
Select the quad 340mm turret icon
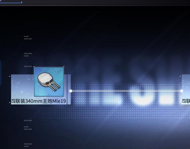[49, 82]
